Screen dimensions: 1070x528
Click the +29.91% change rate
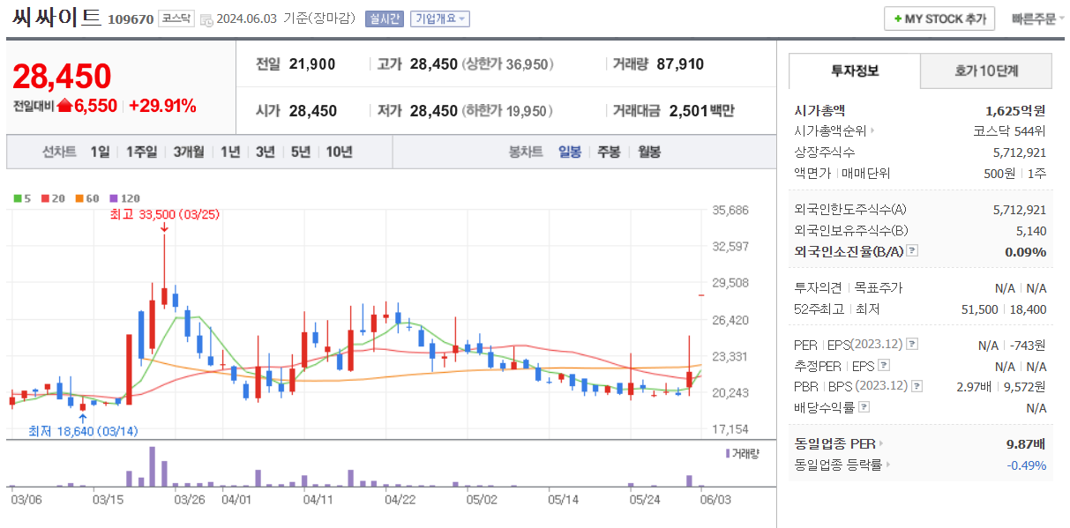tap(162, 106)
